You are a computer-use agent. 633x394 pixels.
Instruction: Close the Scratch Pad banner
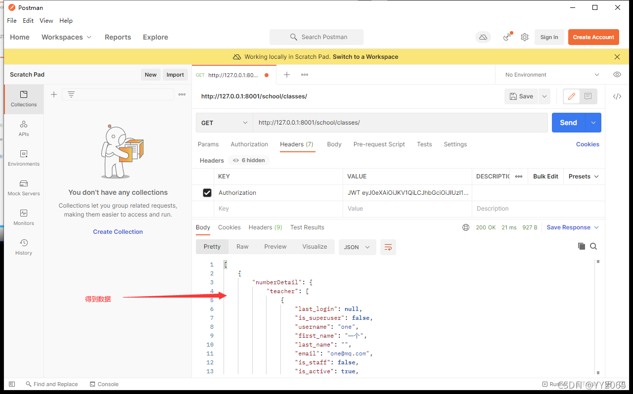click(x=617, y=57)
